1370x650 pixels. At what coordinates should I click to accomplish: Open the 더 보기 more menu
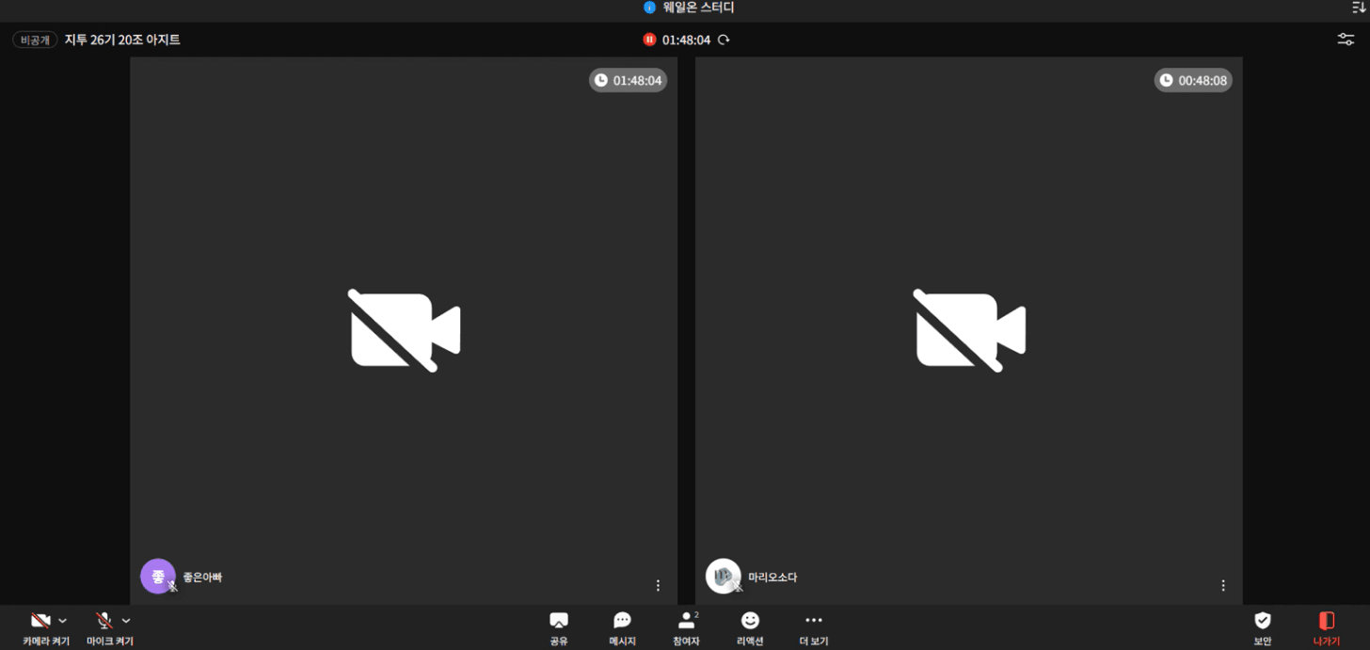814,628
